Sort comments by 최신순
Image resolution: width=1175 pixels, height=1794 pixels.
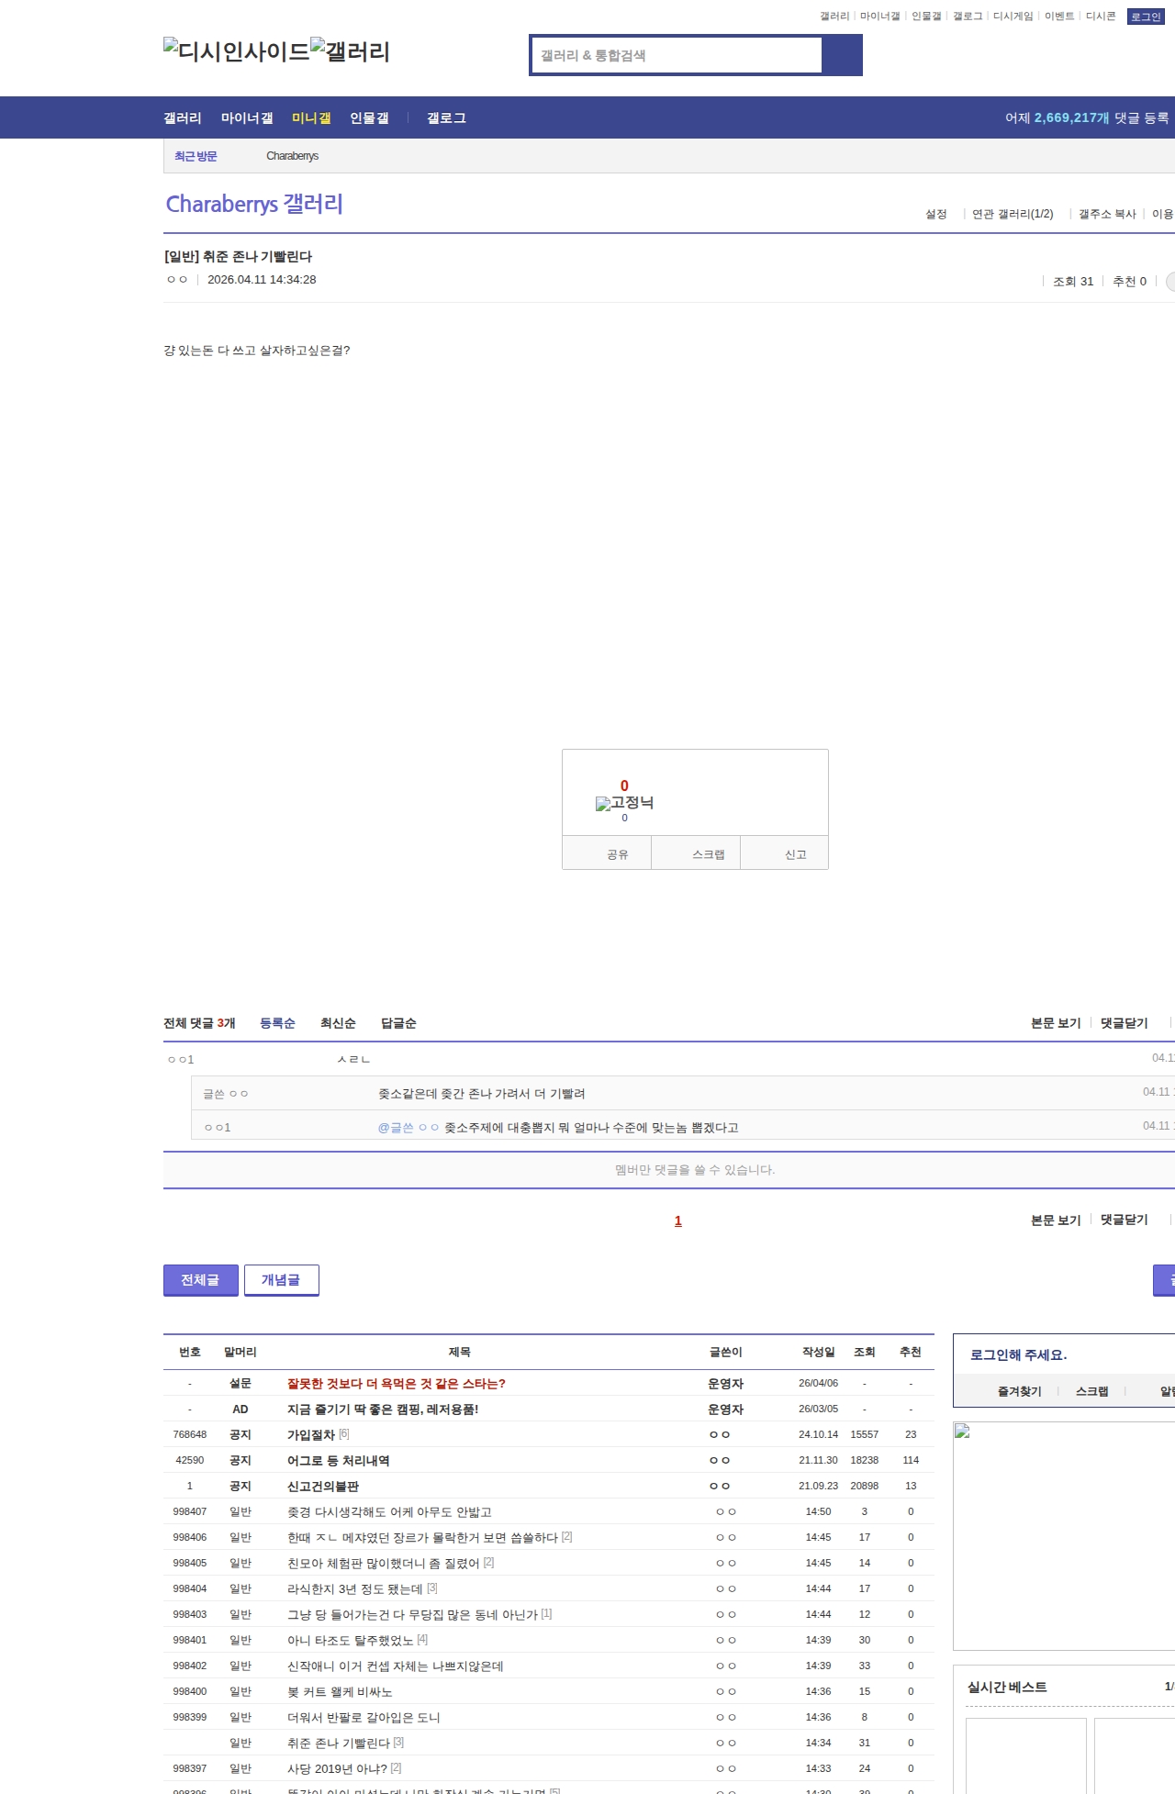[338, 1023]
